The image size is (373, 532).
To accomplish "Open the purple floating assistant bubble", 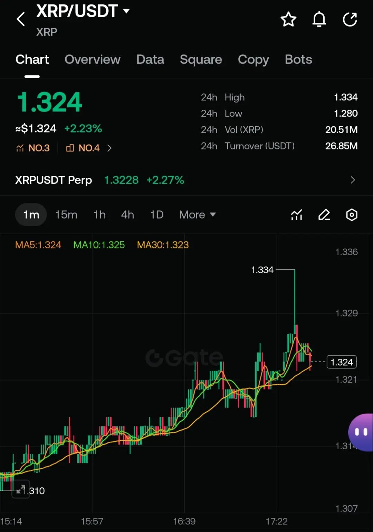I will (x=361, y=432).
